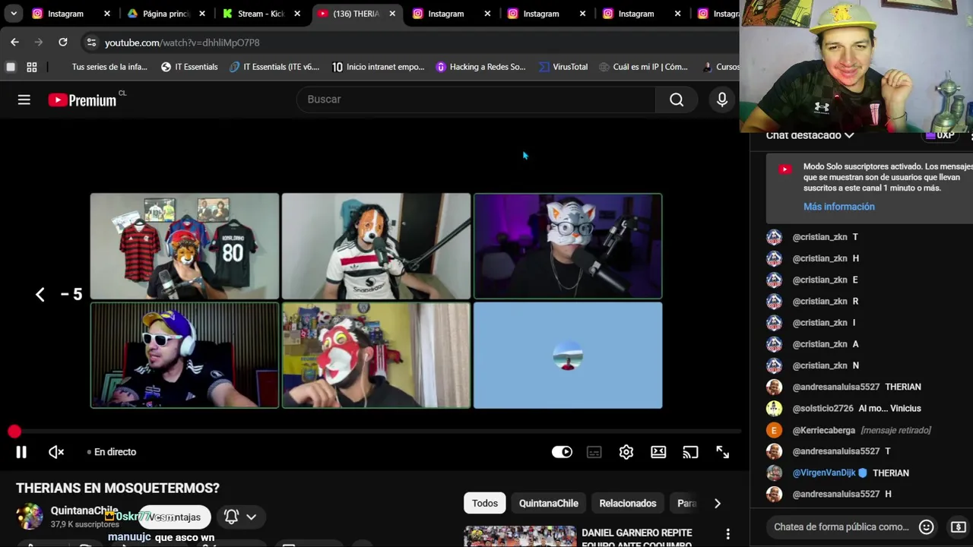The height and width of the screenshot is (547, 973).
Task: Open @cristian_zkn avatar beside message T
Action: 774,237
